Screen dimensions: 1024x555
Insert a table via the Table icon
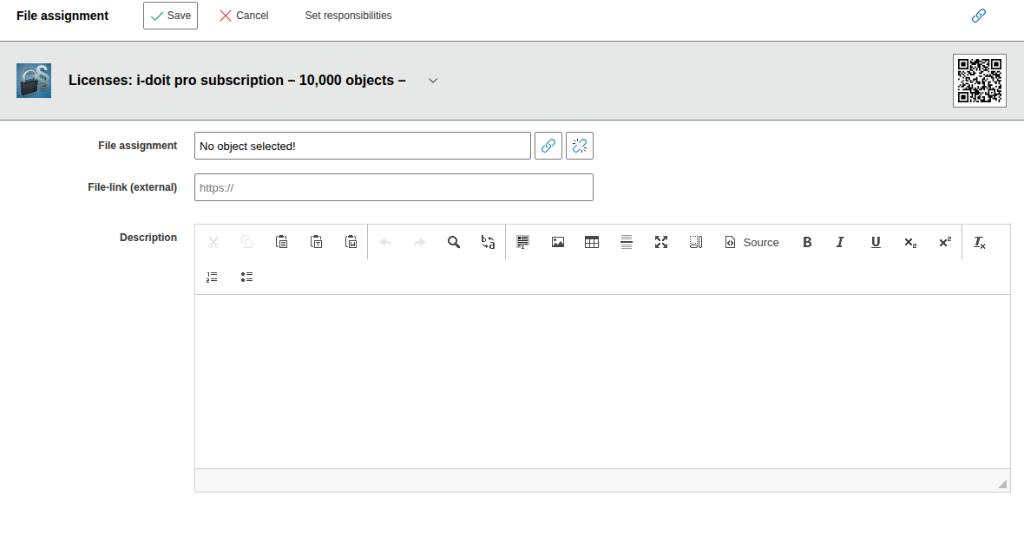coord(592,242)
